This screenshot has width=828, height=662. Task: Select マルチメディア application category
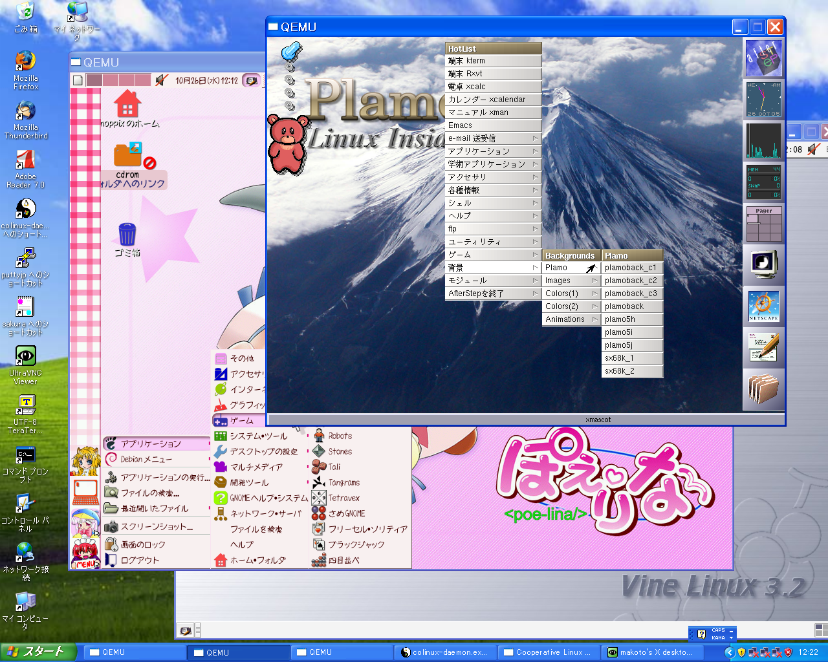pyautogui.click(x=259, y=467)
